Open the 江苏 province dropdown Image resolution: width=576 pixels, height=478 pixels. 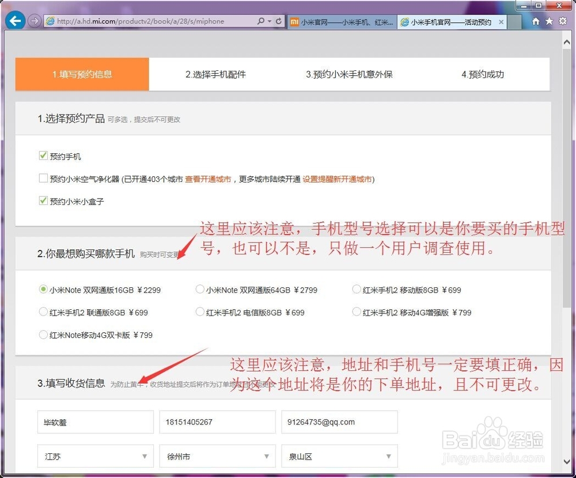(96, 456)
